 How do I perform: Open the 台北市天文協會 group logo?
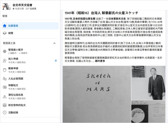(x=7, y=6)
